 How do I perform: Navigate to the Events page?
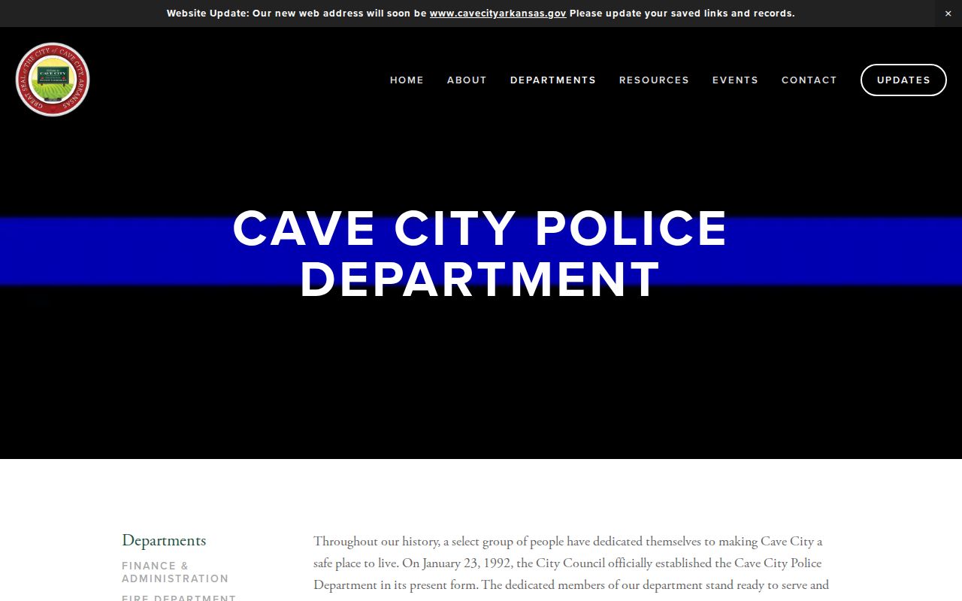click(x=735, y=80)
